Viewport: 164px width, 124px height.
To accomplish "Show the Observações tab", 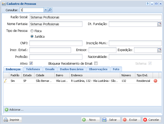I will point(98,69).
